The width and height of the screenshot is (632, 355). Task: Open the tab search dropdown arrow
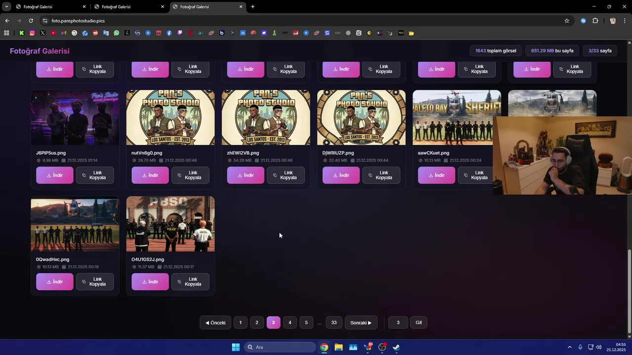click(x=6, y=7)
